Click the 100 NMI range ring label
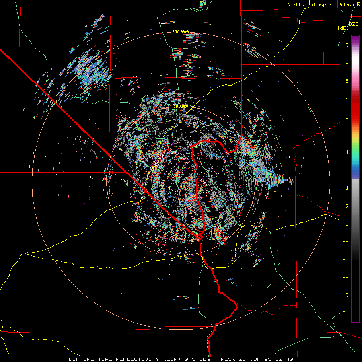362x362 pixels. (x=181, y=32)
